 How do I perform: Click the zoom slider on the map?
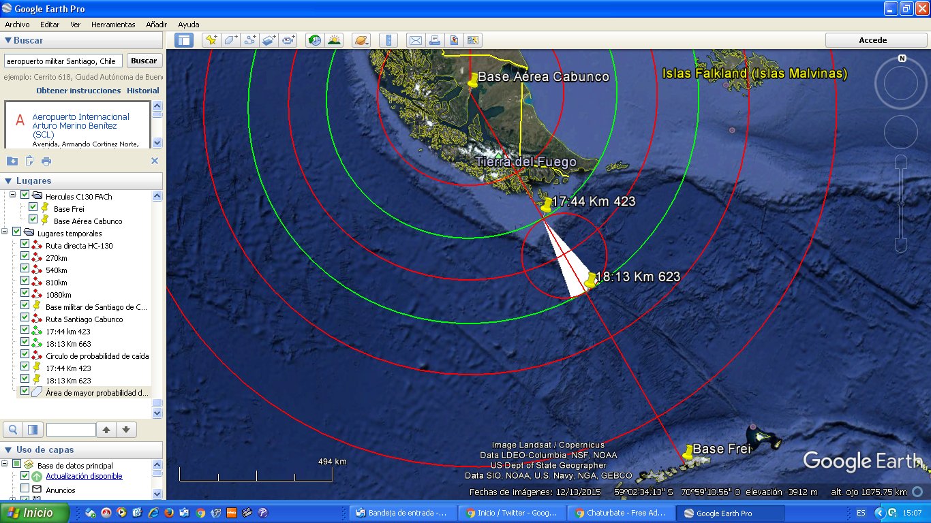click(x=901, y=203)
